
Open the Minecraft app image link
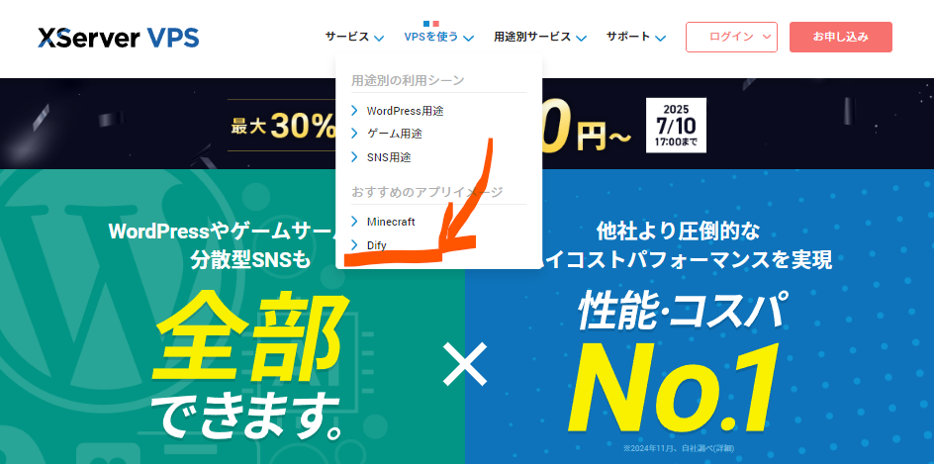point(391,222)
